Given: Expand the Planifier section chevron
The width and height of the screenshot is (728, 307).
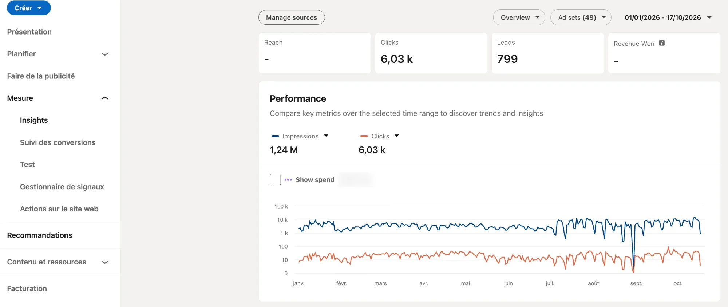Looking at the screenshot, I should click(x=105, y=54).
